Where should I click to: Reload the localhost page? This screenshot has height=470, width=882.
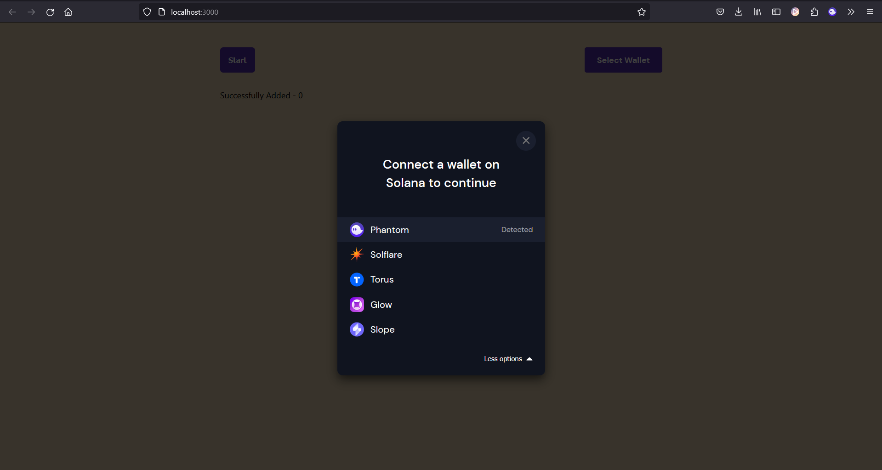[50, 12]
